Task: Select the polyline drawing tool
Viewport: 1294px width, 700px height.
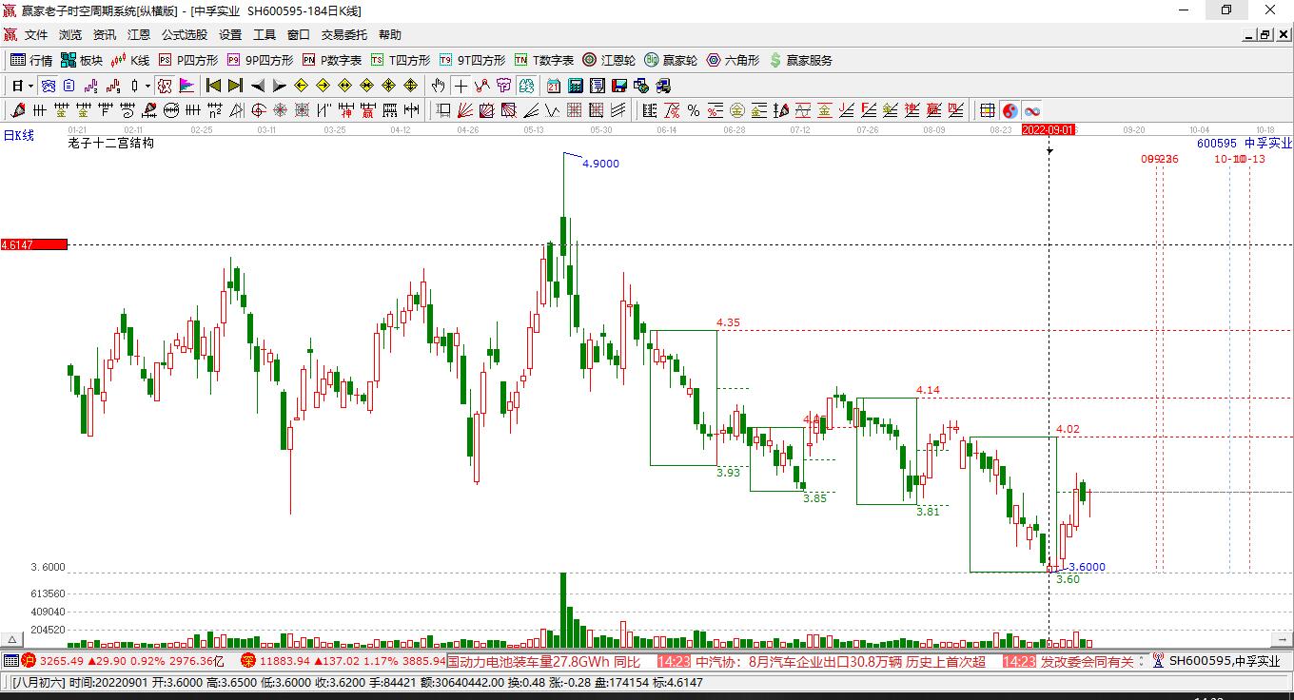Action: (482, 86)
